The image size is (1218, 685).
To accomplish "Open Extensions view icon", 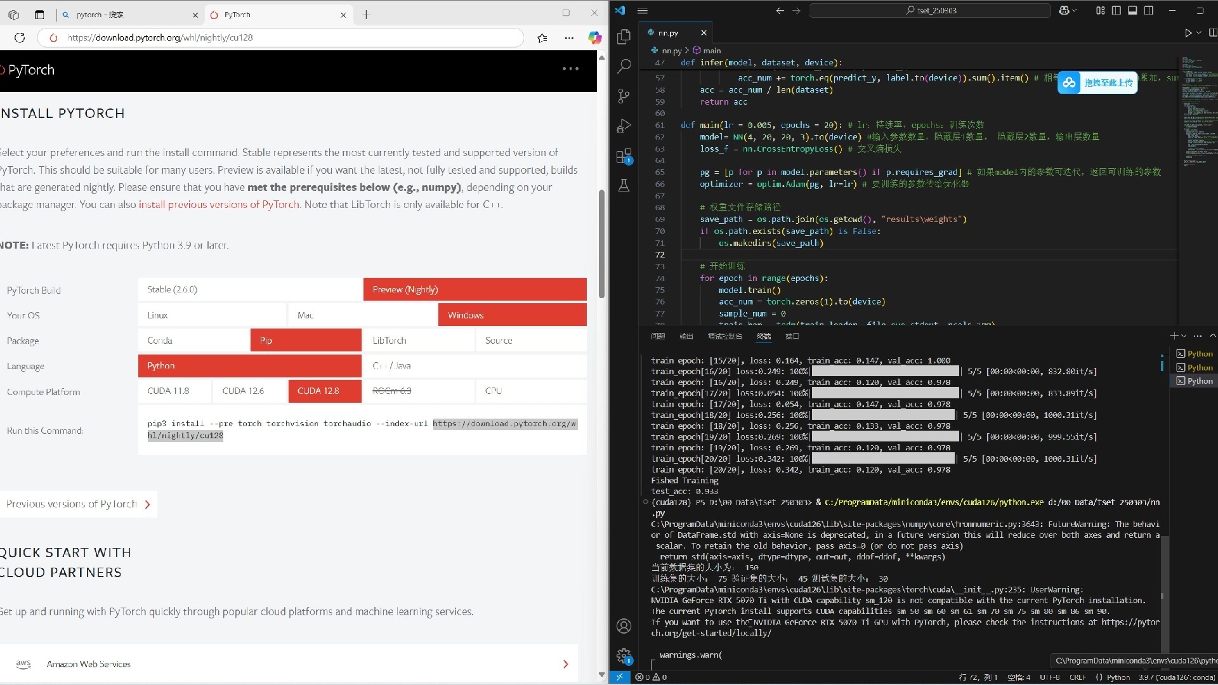I will tap(624, 156).
